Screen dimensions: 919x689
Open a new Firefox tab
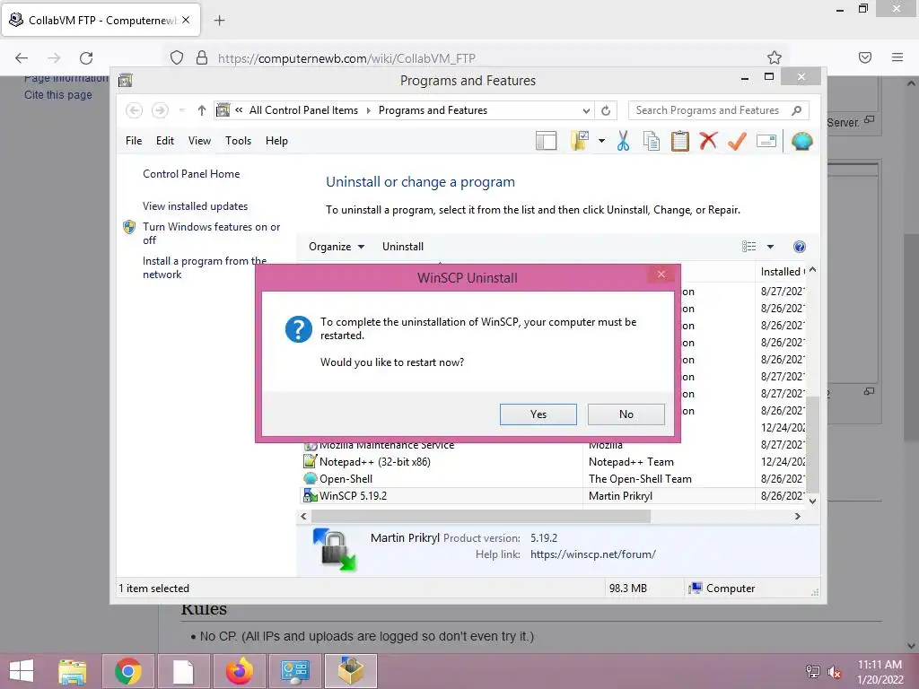tap(219, 21)
